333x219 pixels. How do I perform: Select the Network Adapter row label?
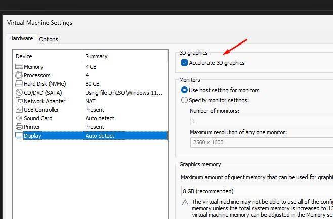[x=45, y=101]
